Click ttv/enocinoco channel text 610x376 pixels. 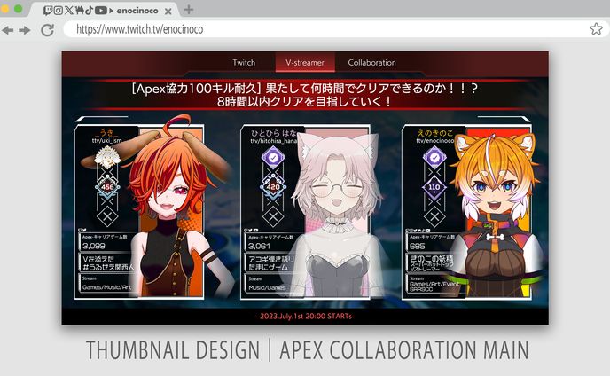pyautogui.click(x=435, y=140)
